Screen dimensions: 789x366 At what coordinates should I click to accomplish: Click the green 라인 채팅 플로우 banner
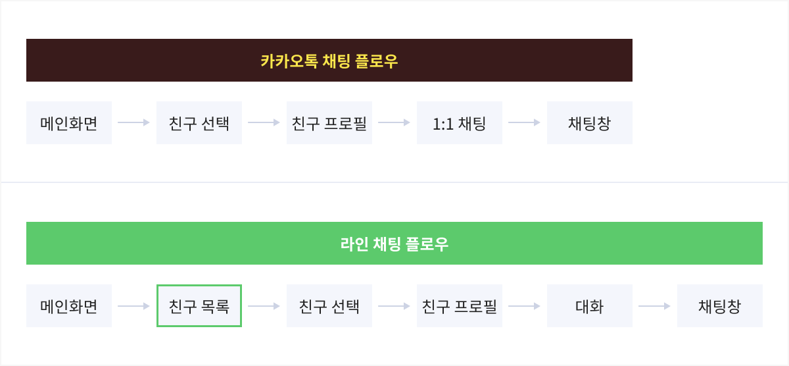click(x=394, y=244)
